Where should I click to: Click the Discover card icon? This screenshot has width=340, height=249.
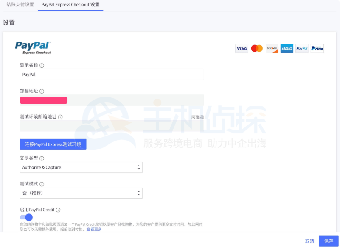point(272,48)
